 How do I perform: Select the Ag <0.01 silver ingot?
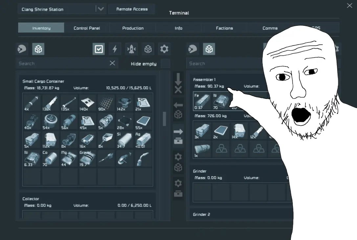[x=143, y=140]
